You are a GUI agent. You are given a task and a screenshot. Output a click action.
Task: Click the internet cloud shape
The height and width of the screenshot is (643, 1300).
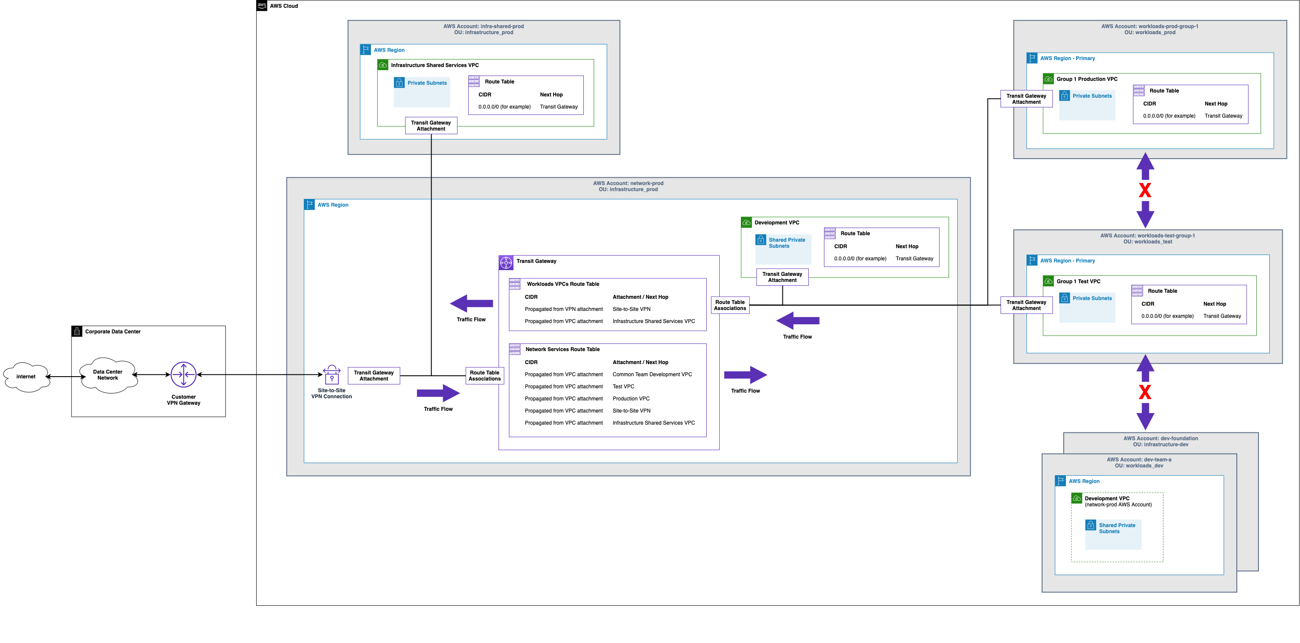(x=26, y=377)
